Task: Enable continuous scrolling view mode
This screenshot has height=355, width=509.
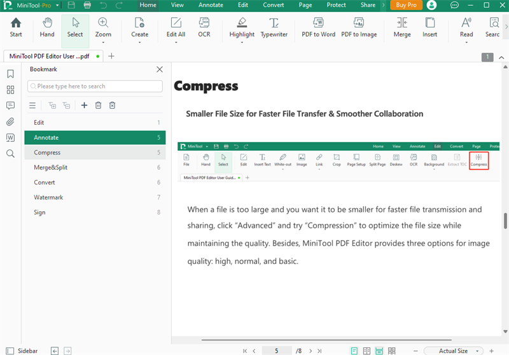Action: [x=379, y=351]
